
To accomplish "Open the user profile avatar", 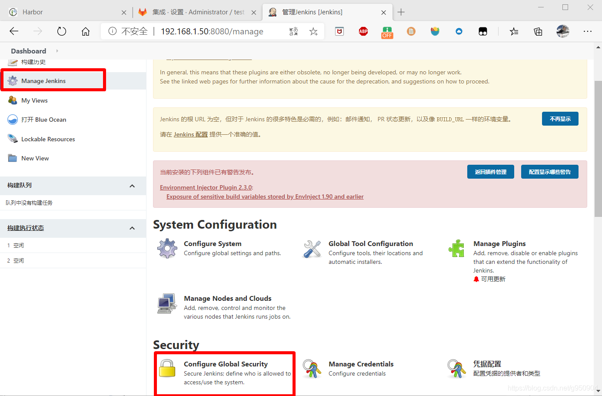I will [563, 31].
